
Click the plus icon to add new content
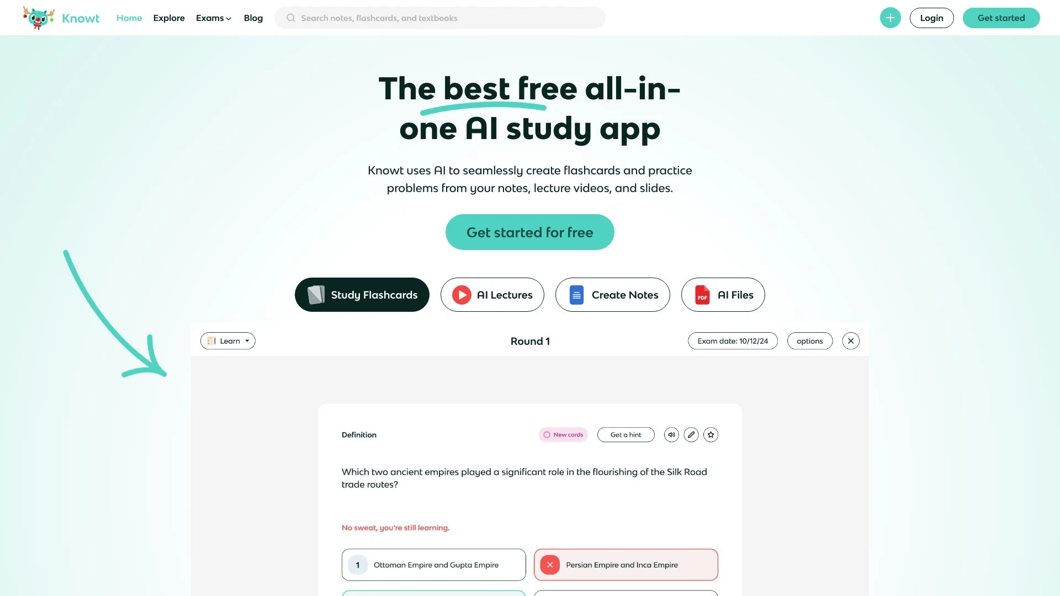(x=891, y=18)
